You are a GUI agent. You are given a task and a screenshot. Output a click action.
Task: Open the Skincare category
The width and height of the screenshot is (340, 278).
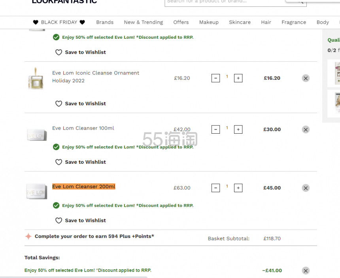[240, 22]
